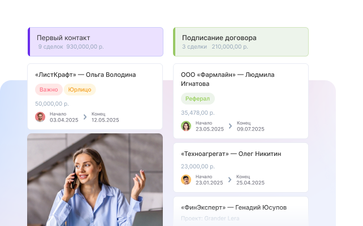Select the Юрлицо tag

pos(80,89)
